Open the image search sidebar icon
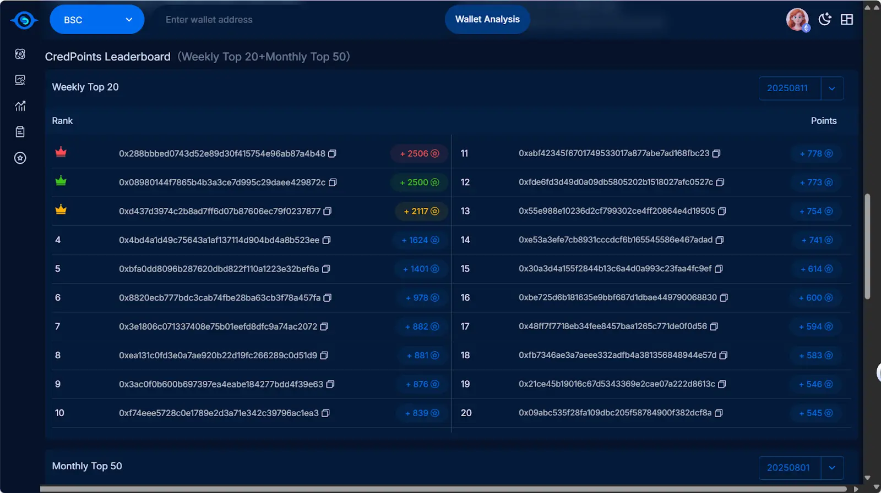This screenshot has height=493, width=881. pos(20,80)
